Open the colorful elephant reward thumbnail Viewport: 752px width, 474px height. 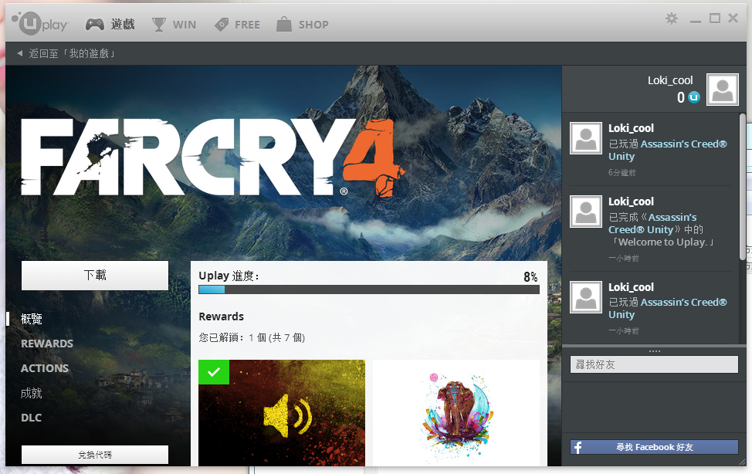pos(456,412)
